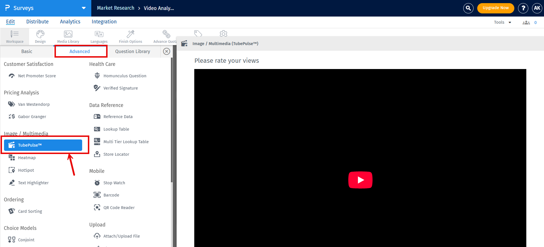Image resolution: width=544 pixels, height=247 pixels.
Task: Play the YouTube video
Action: coord(360,180)
